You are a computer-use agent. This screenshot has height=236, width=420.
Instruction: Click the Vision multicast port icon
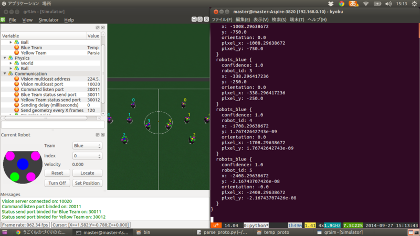[x=17, y=84]
